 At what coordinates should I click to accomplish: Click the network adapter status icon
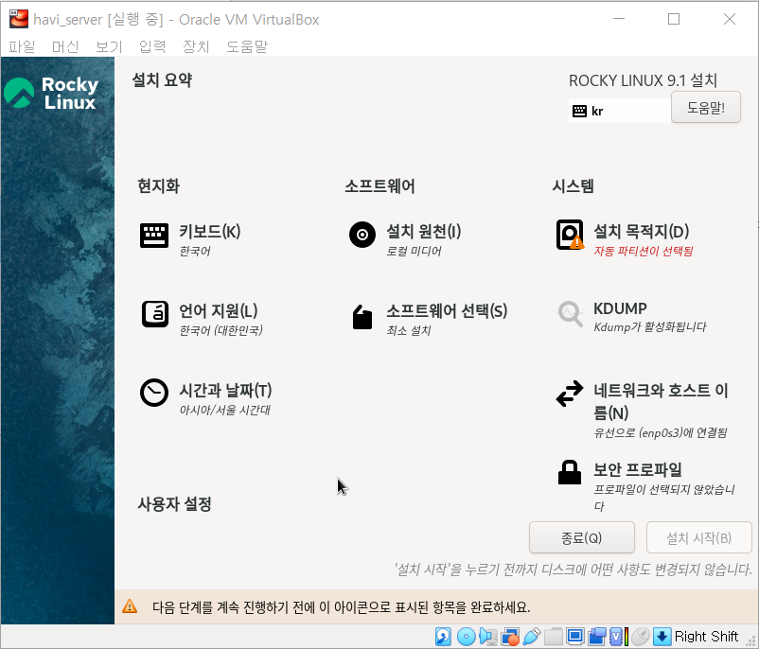click(510, 637)
